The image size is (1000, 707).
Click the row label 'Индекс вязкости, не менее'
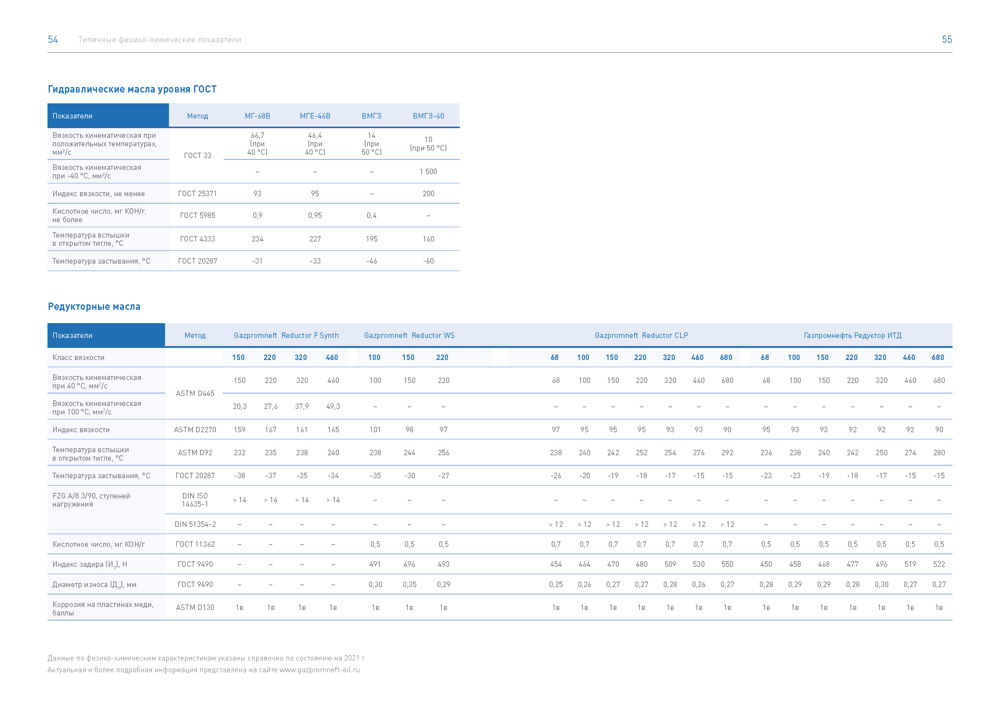click(99, 194)
